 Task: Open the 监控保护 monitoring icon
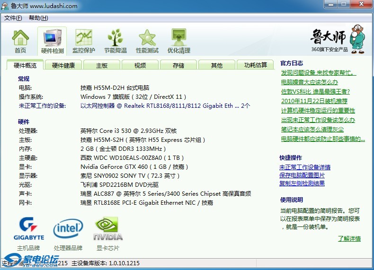pos(84,41)
